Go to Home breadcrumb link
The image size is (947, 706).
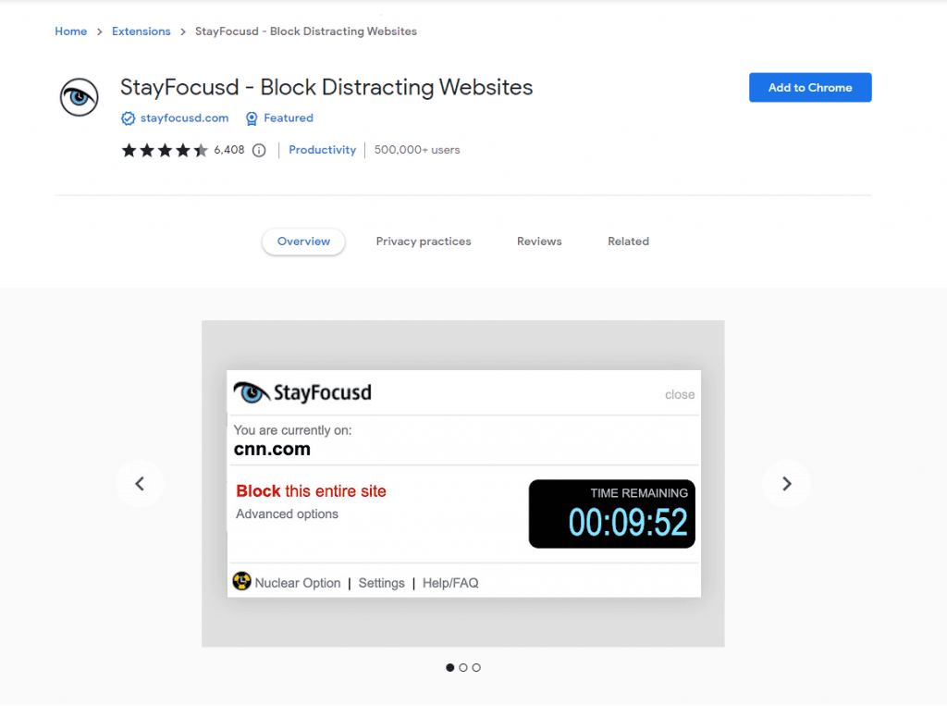tap(70, 31)
